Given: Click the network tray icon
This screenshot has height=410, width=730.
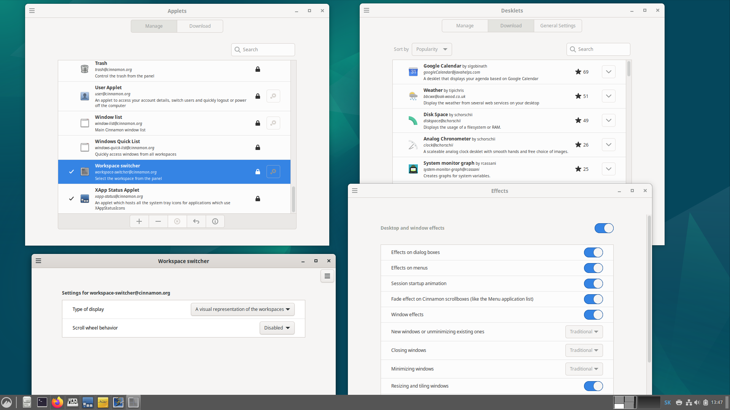Looking at the screenshot, I should click(x=689, y=402).
